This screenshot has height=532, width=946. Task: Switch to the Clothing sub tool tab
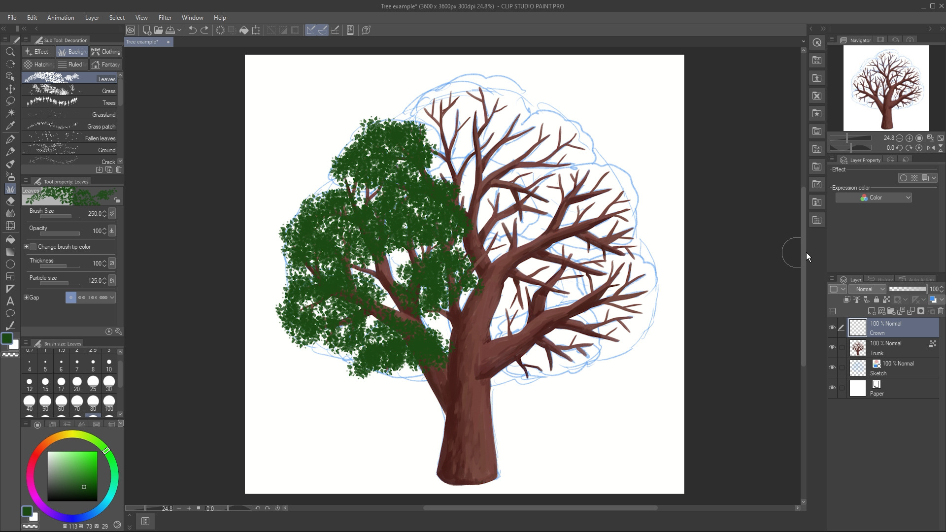[x=106, y=52]
